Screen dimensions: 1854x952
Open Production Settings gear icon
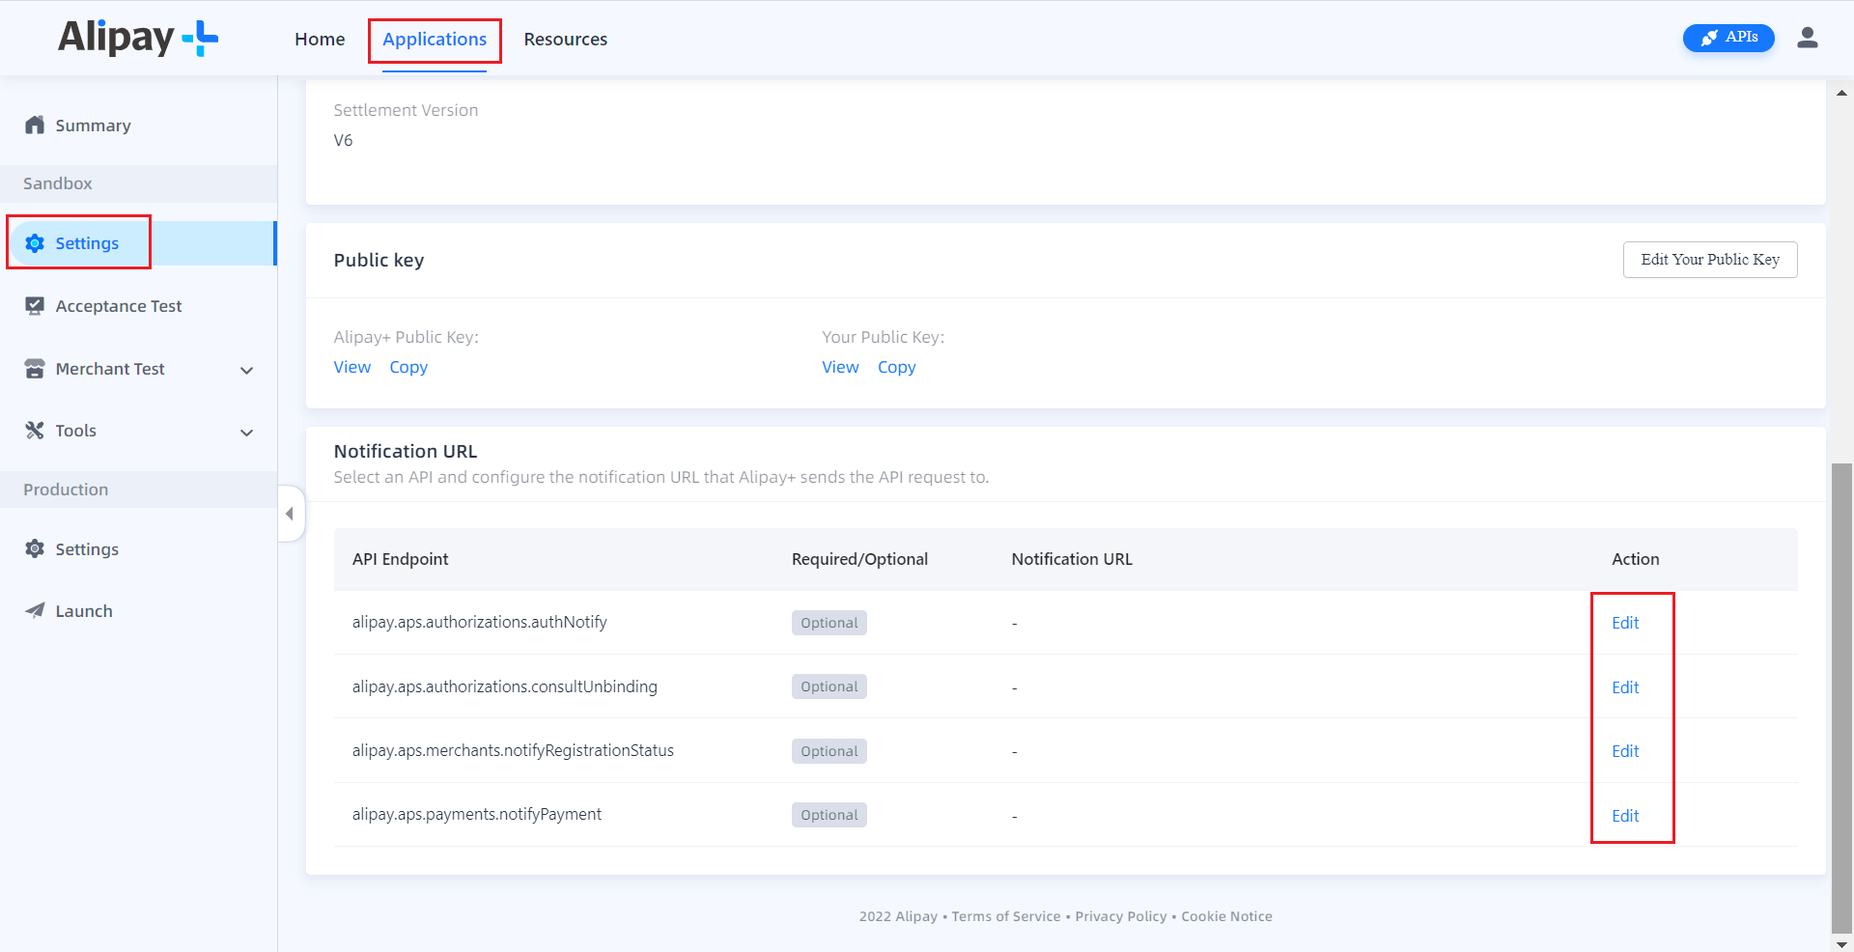point(35,548)
